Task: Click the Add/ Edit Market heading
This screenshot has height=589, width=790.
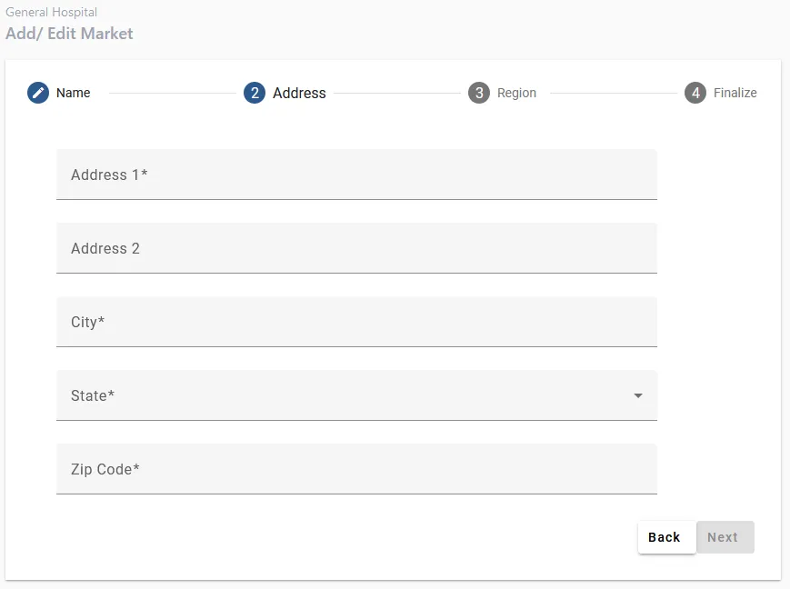Action: click(69, 34)
